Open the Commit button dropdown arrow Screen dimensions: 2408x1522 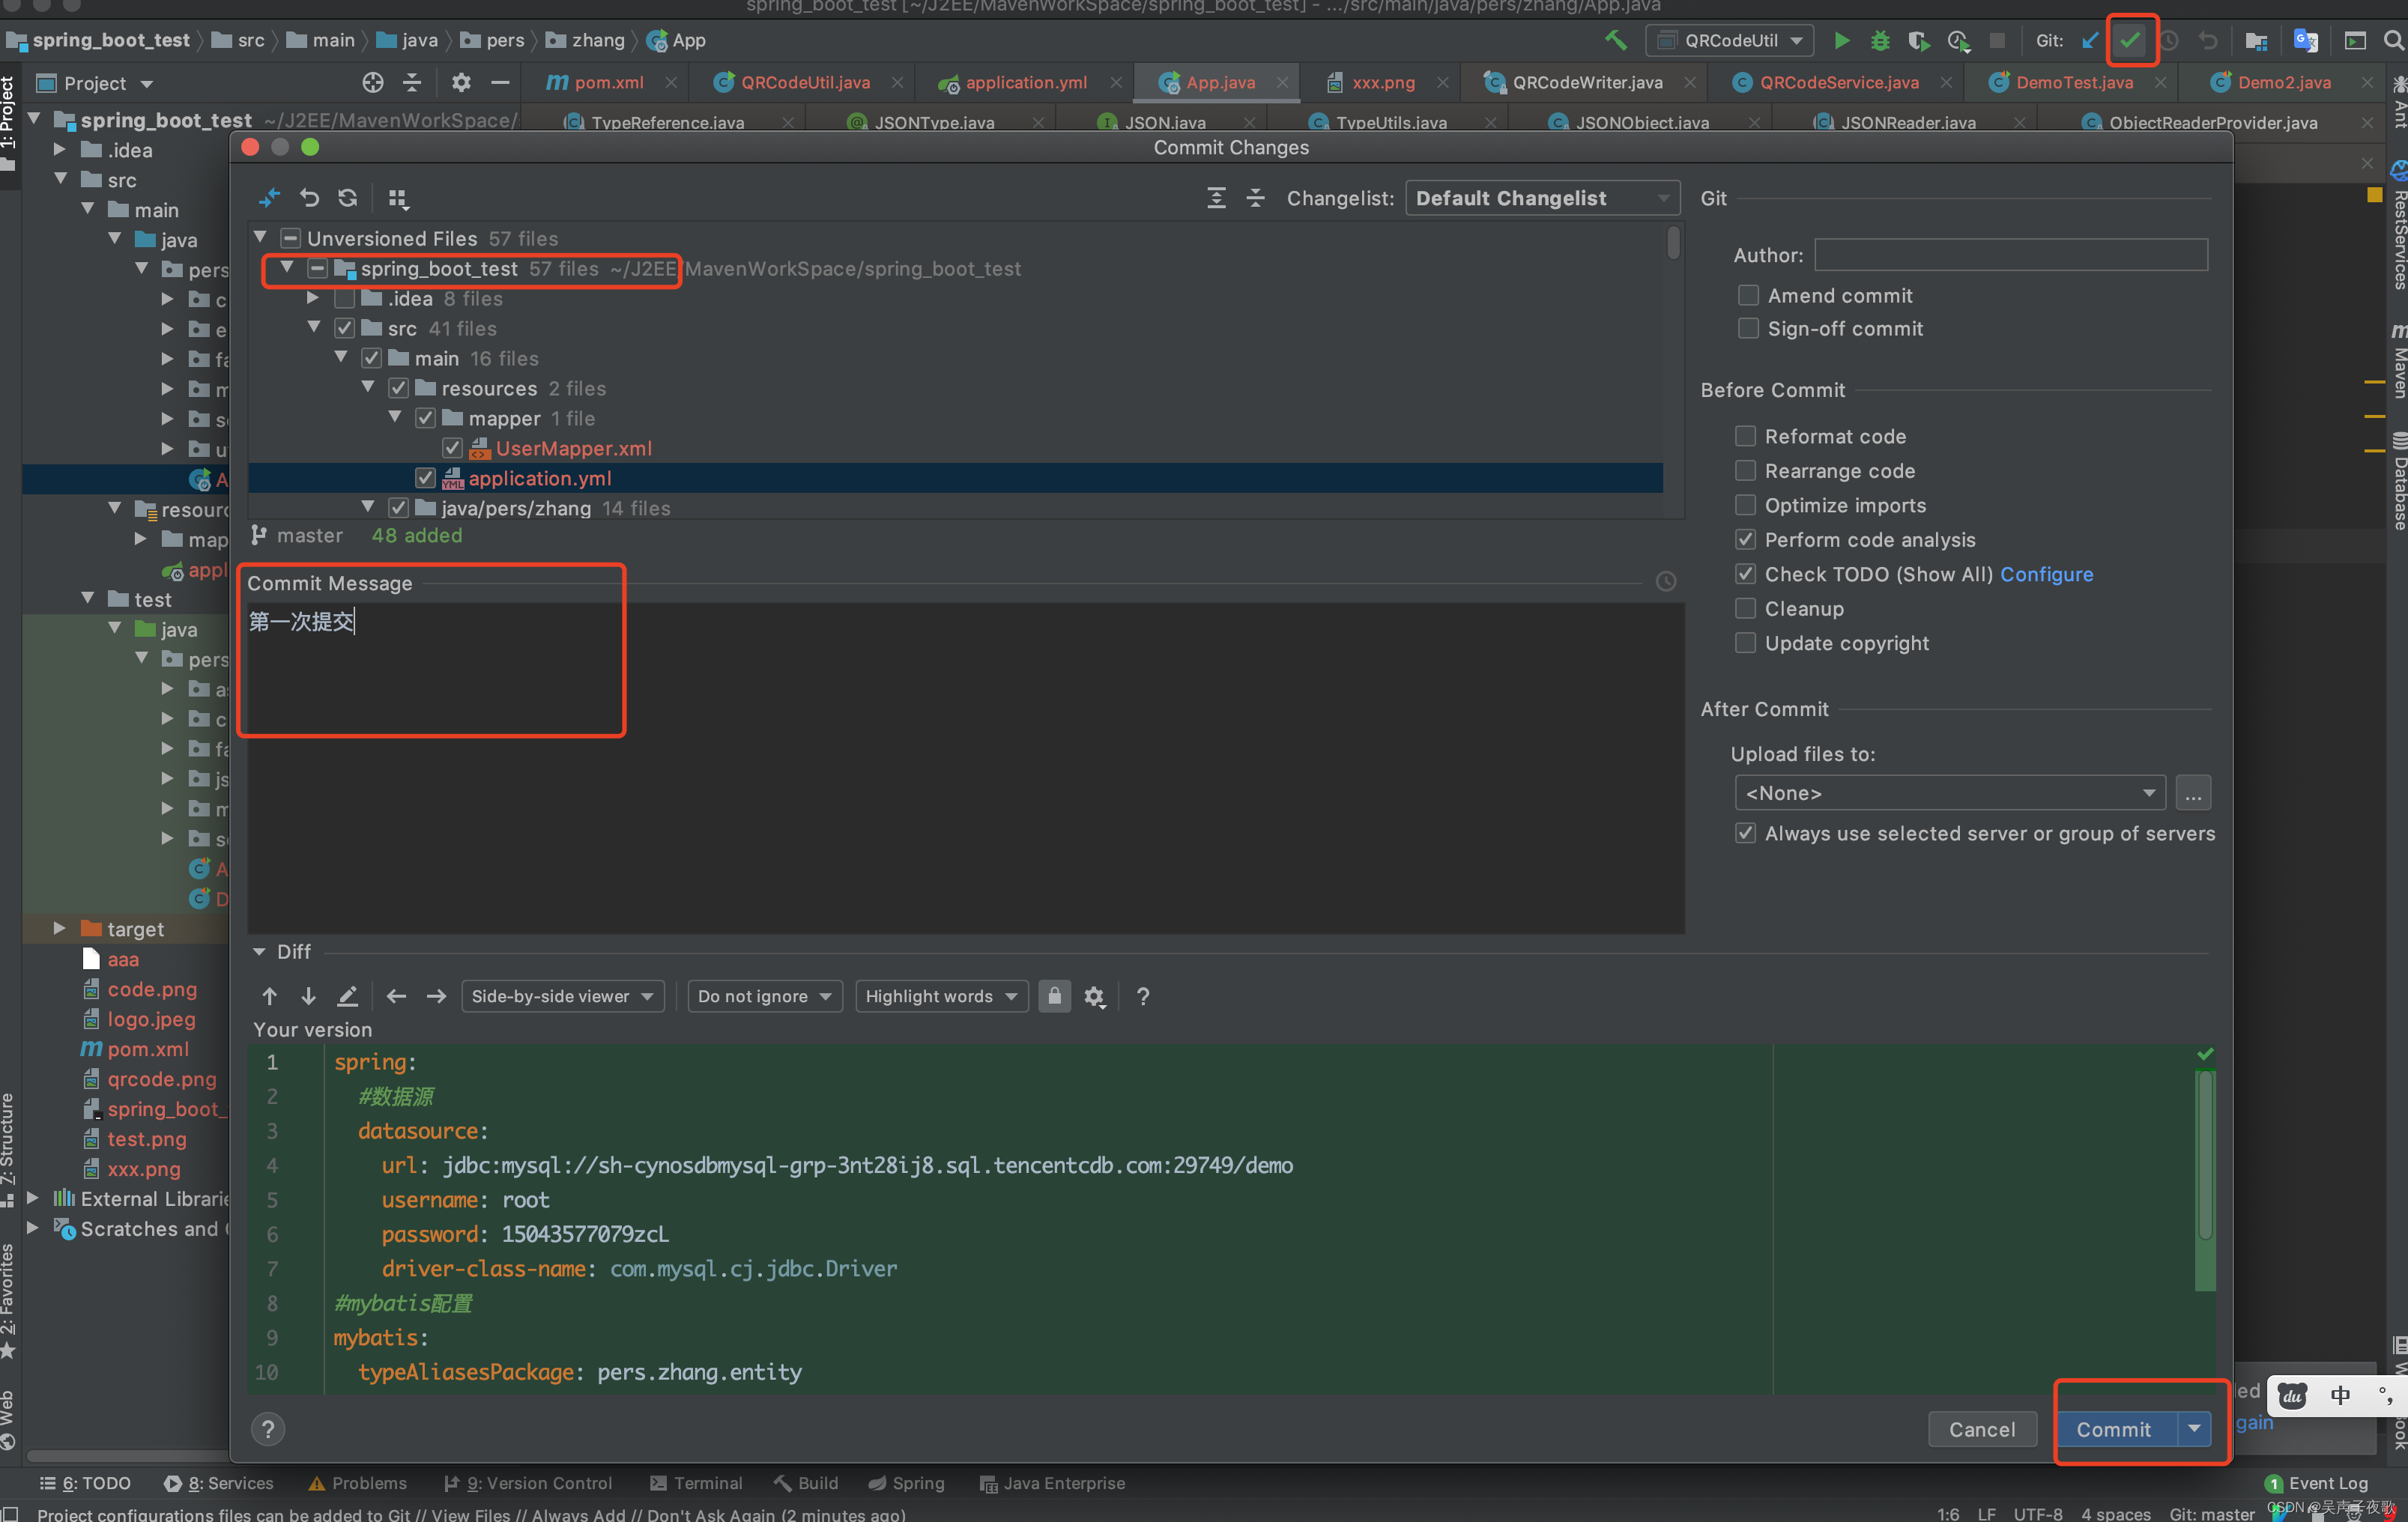point(2194,1429)
